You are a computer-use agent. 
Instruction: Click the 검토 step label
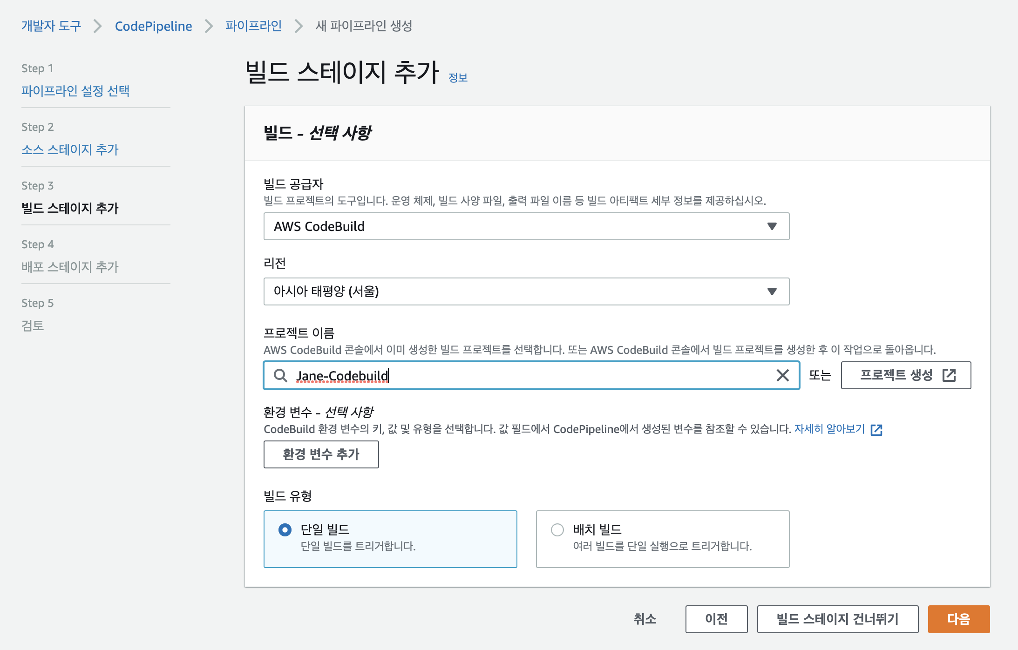33,325
